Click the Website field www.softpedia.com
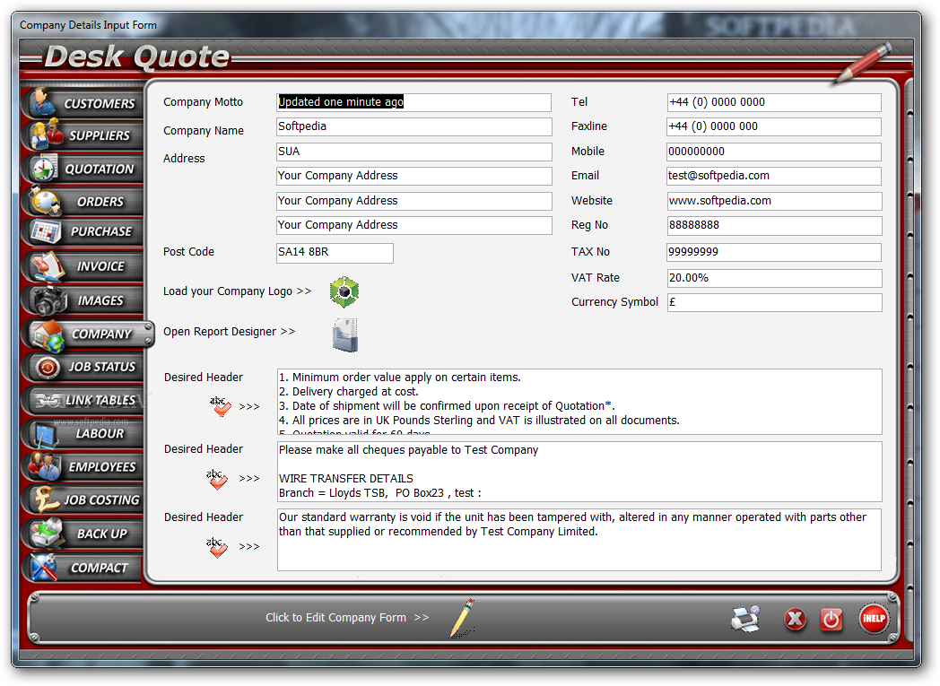Screen dimensions: 940x686 pyautogui.click(x=774, y=201)
